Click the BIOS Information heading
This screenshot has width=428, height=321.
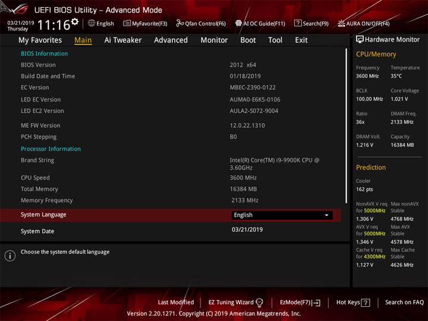(x=44, y=53)
